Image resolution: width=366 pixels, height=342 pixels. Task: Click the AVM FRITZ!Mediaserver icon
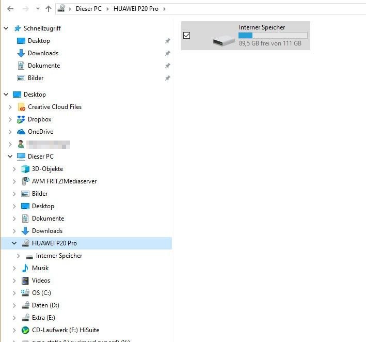click(25, 181)
